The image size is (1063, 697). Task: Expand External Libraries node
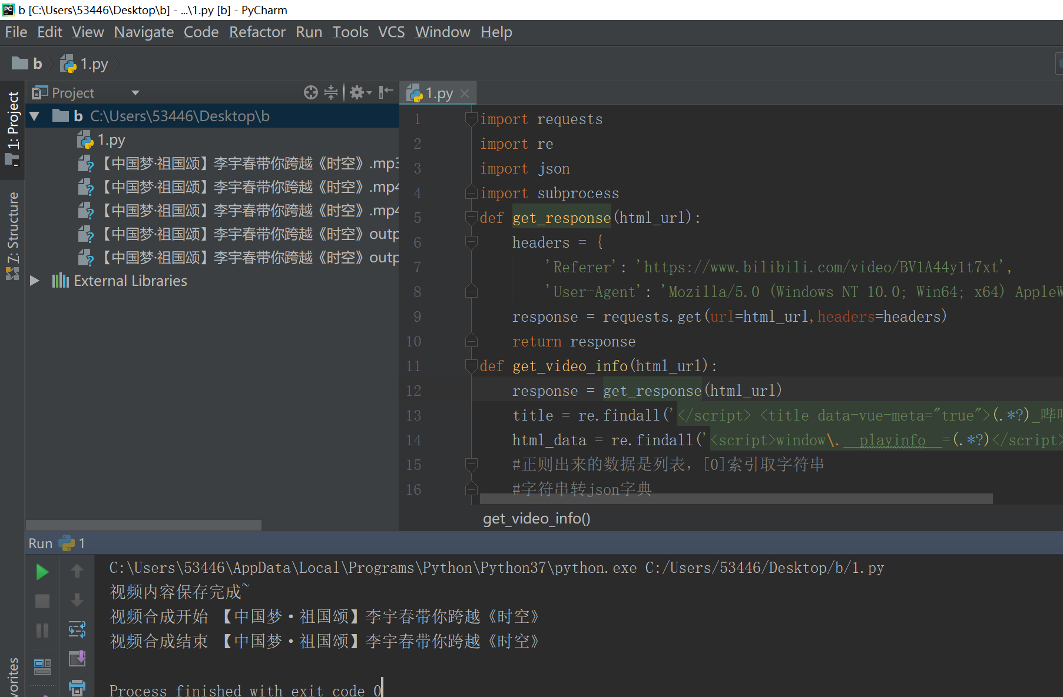[x=35, y=281]
